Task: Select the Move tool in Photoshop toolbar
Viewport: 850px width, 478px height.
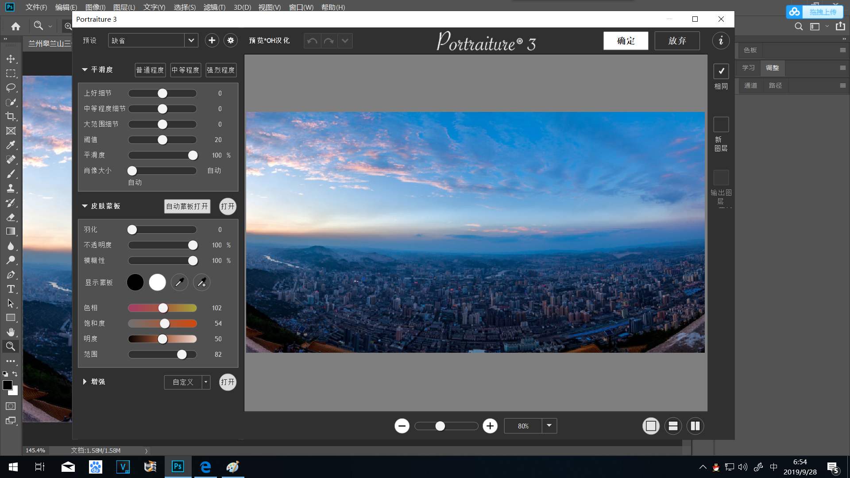Action: point(11,59)
